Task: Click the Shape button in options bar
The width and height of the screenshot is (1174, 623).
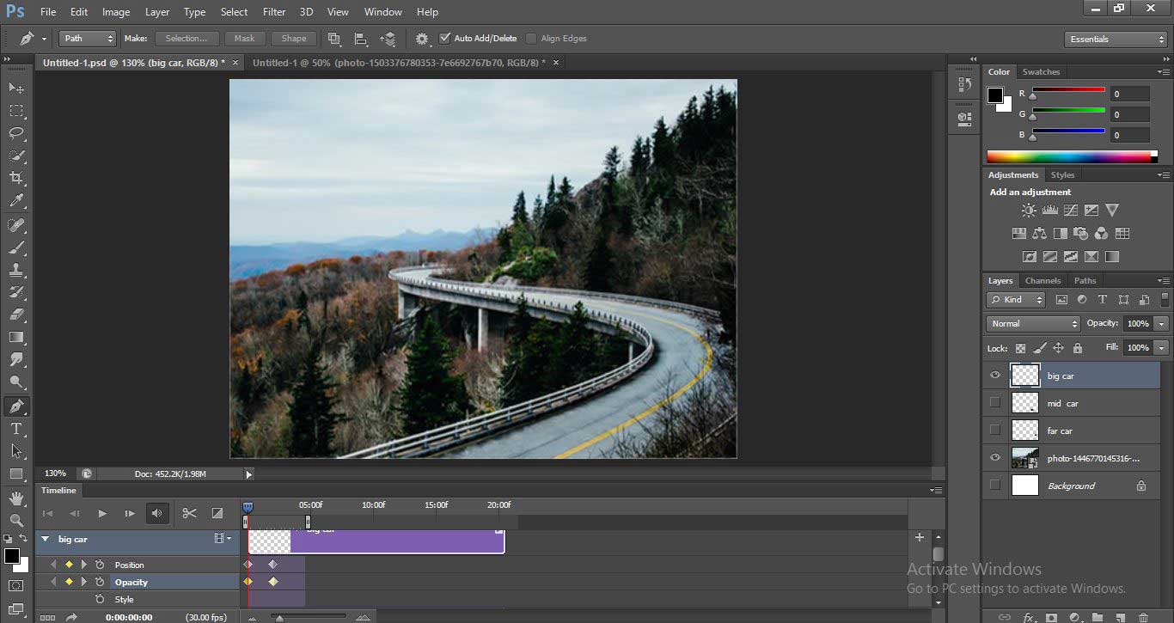Action: tap(294, 39)
